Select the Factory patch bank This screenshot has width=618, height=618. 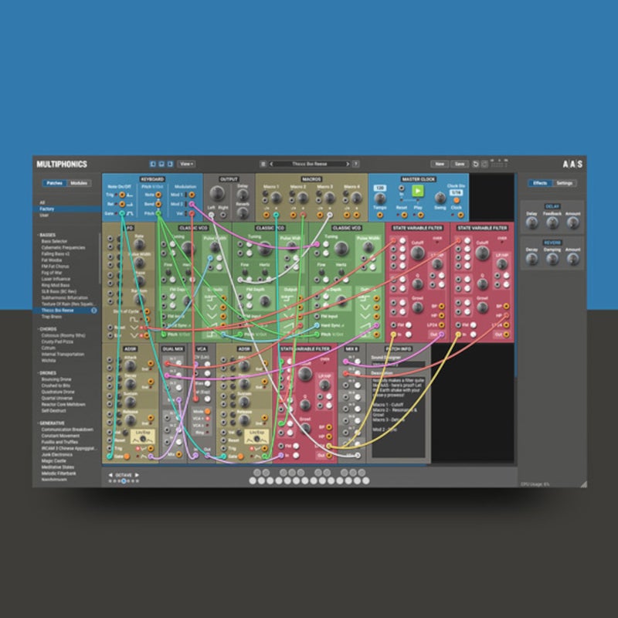(x=47, y=209)
